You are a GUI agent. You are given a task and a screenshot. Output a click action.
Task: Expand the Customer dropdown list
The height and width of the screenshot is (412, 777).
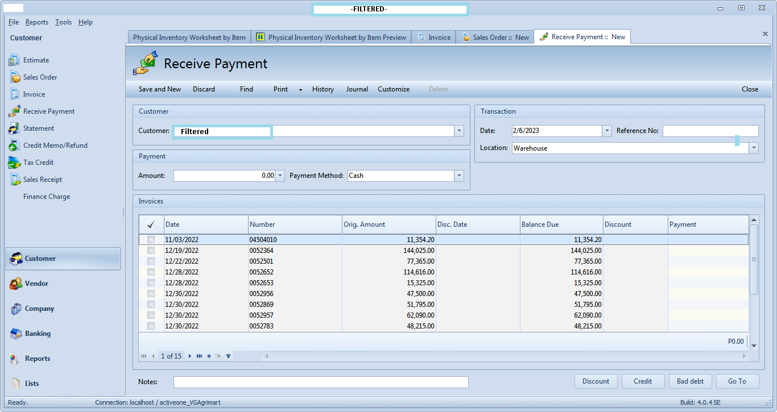coord(459,131)
